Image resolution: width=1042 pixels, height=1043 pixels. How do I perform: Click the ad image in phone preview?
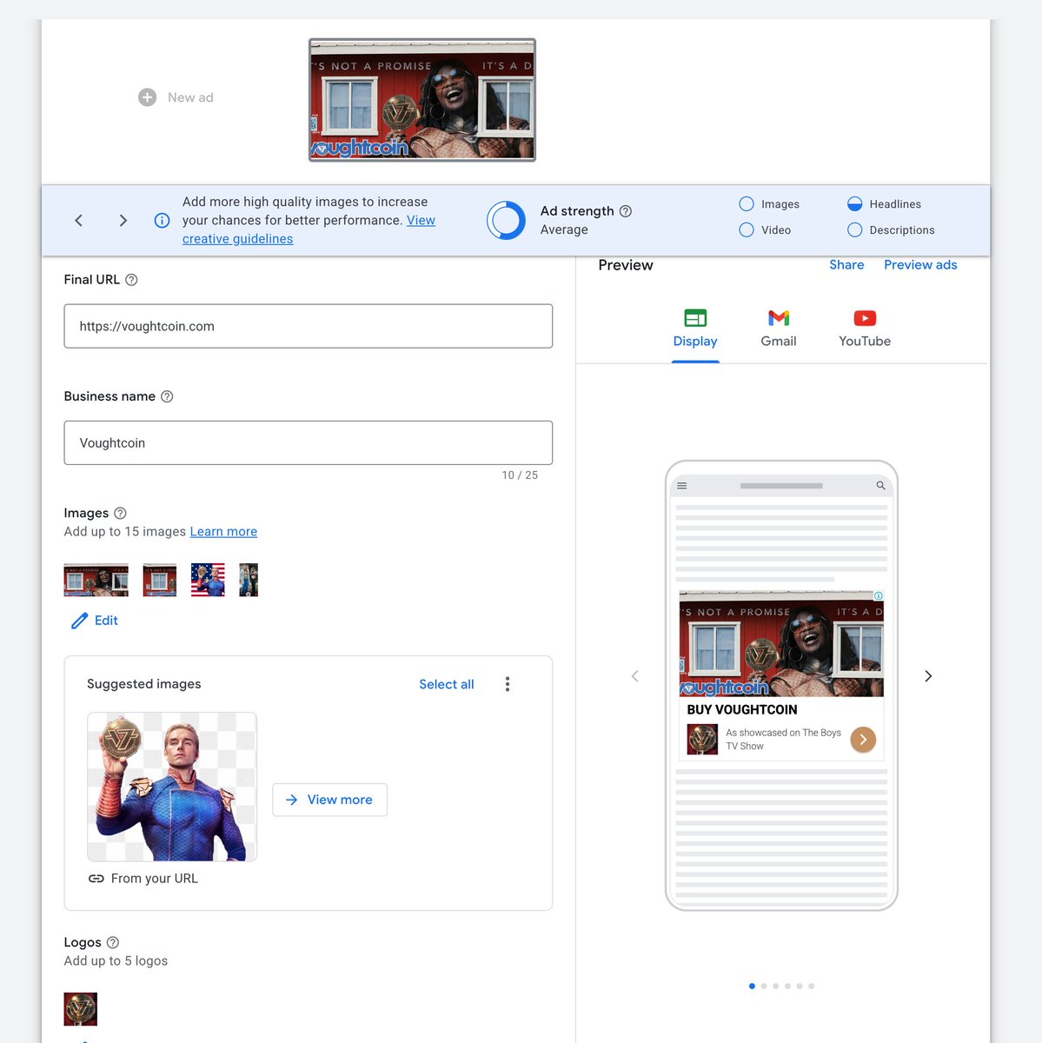point(781,644)
